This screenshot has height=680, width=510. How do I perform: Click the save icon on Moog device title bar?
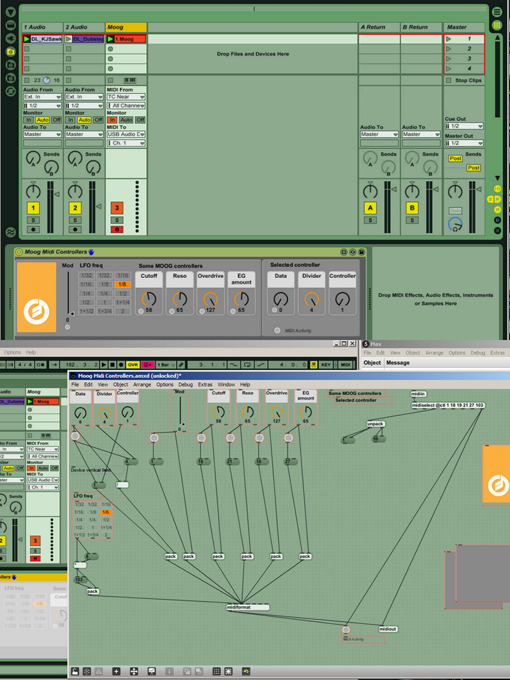click(361, 252)
